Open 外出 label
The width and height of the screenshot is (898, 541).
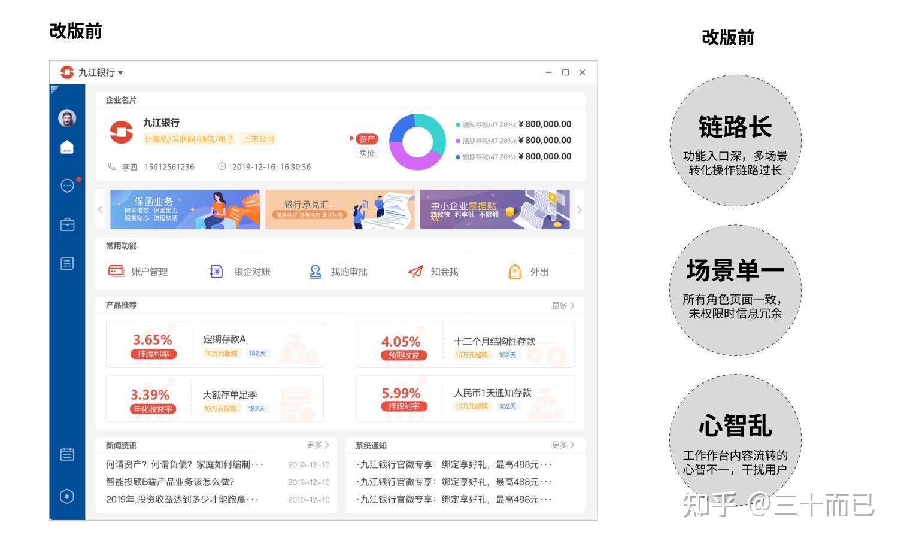coord(539,272)
